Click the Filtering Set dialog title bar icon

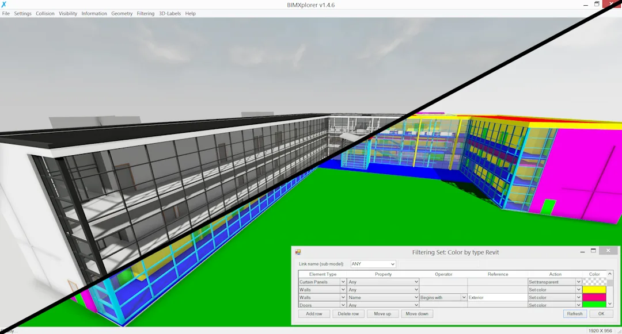298,252
